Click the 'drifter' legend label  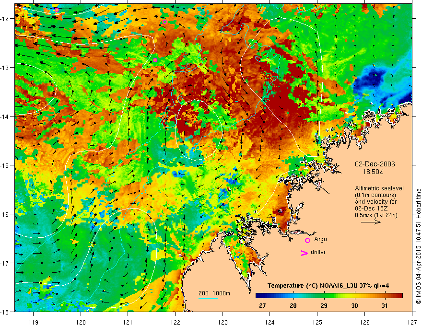(x=318, y=252)
